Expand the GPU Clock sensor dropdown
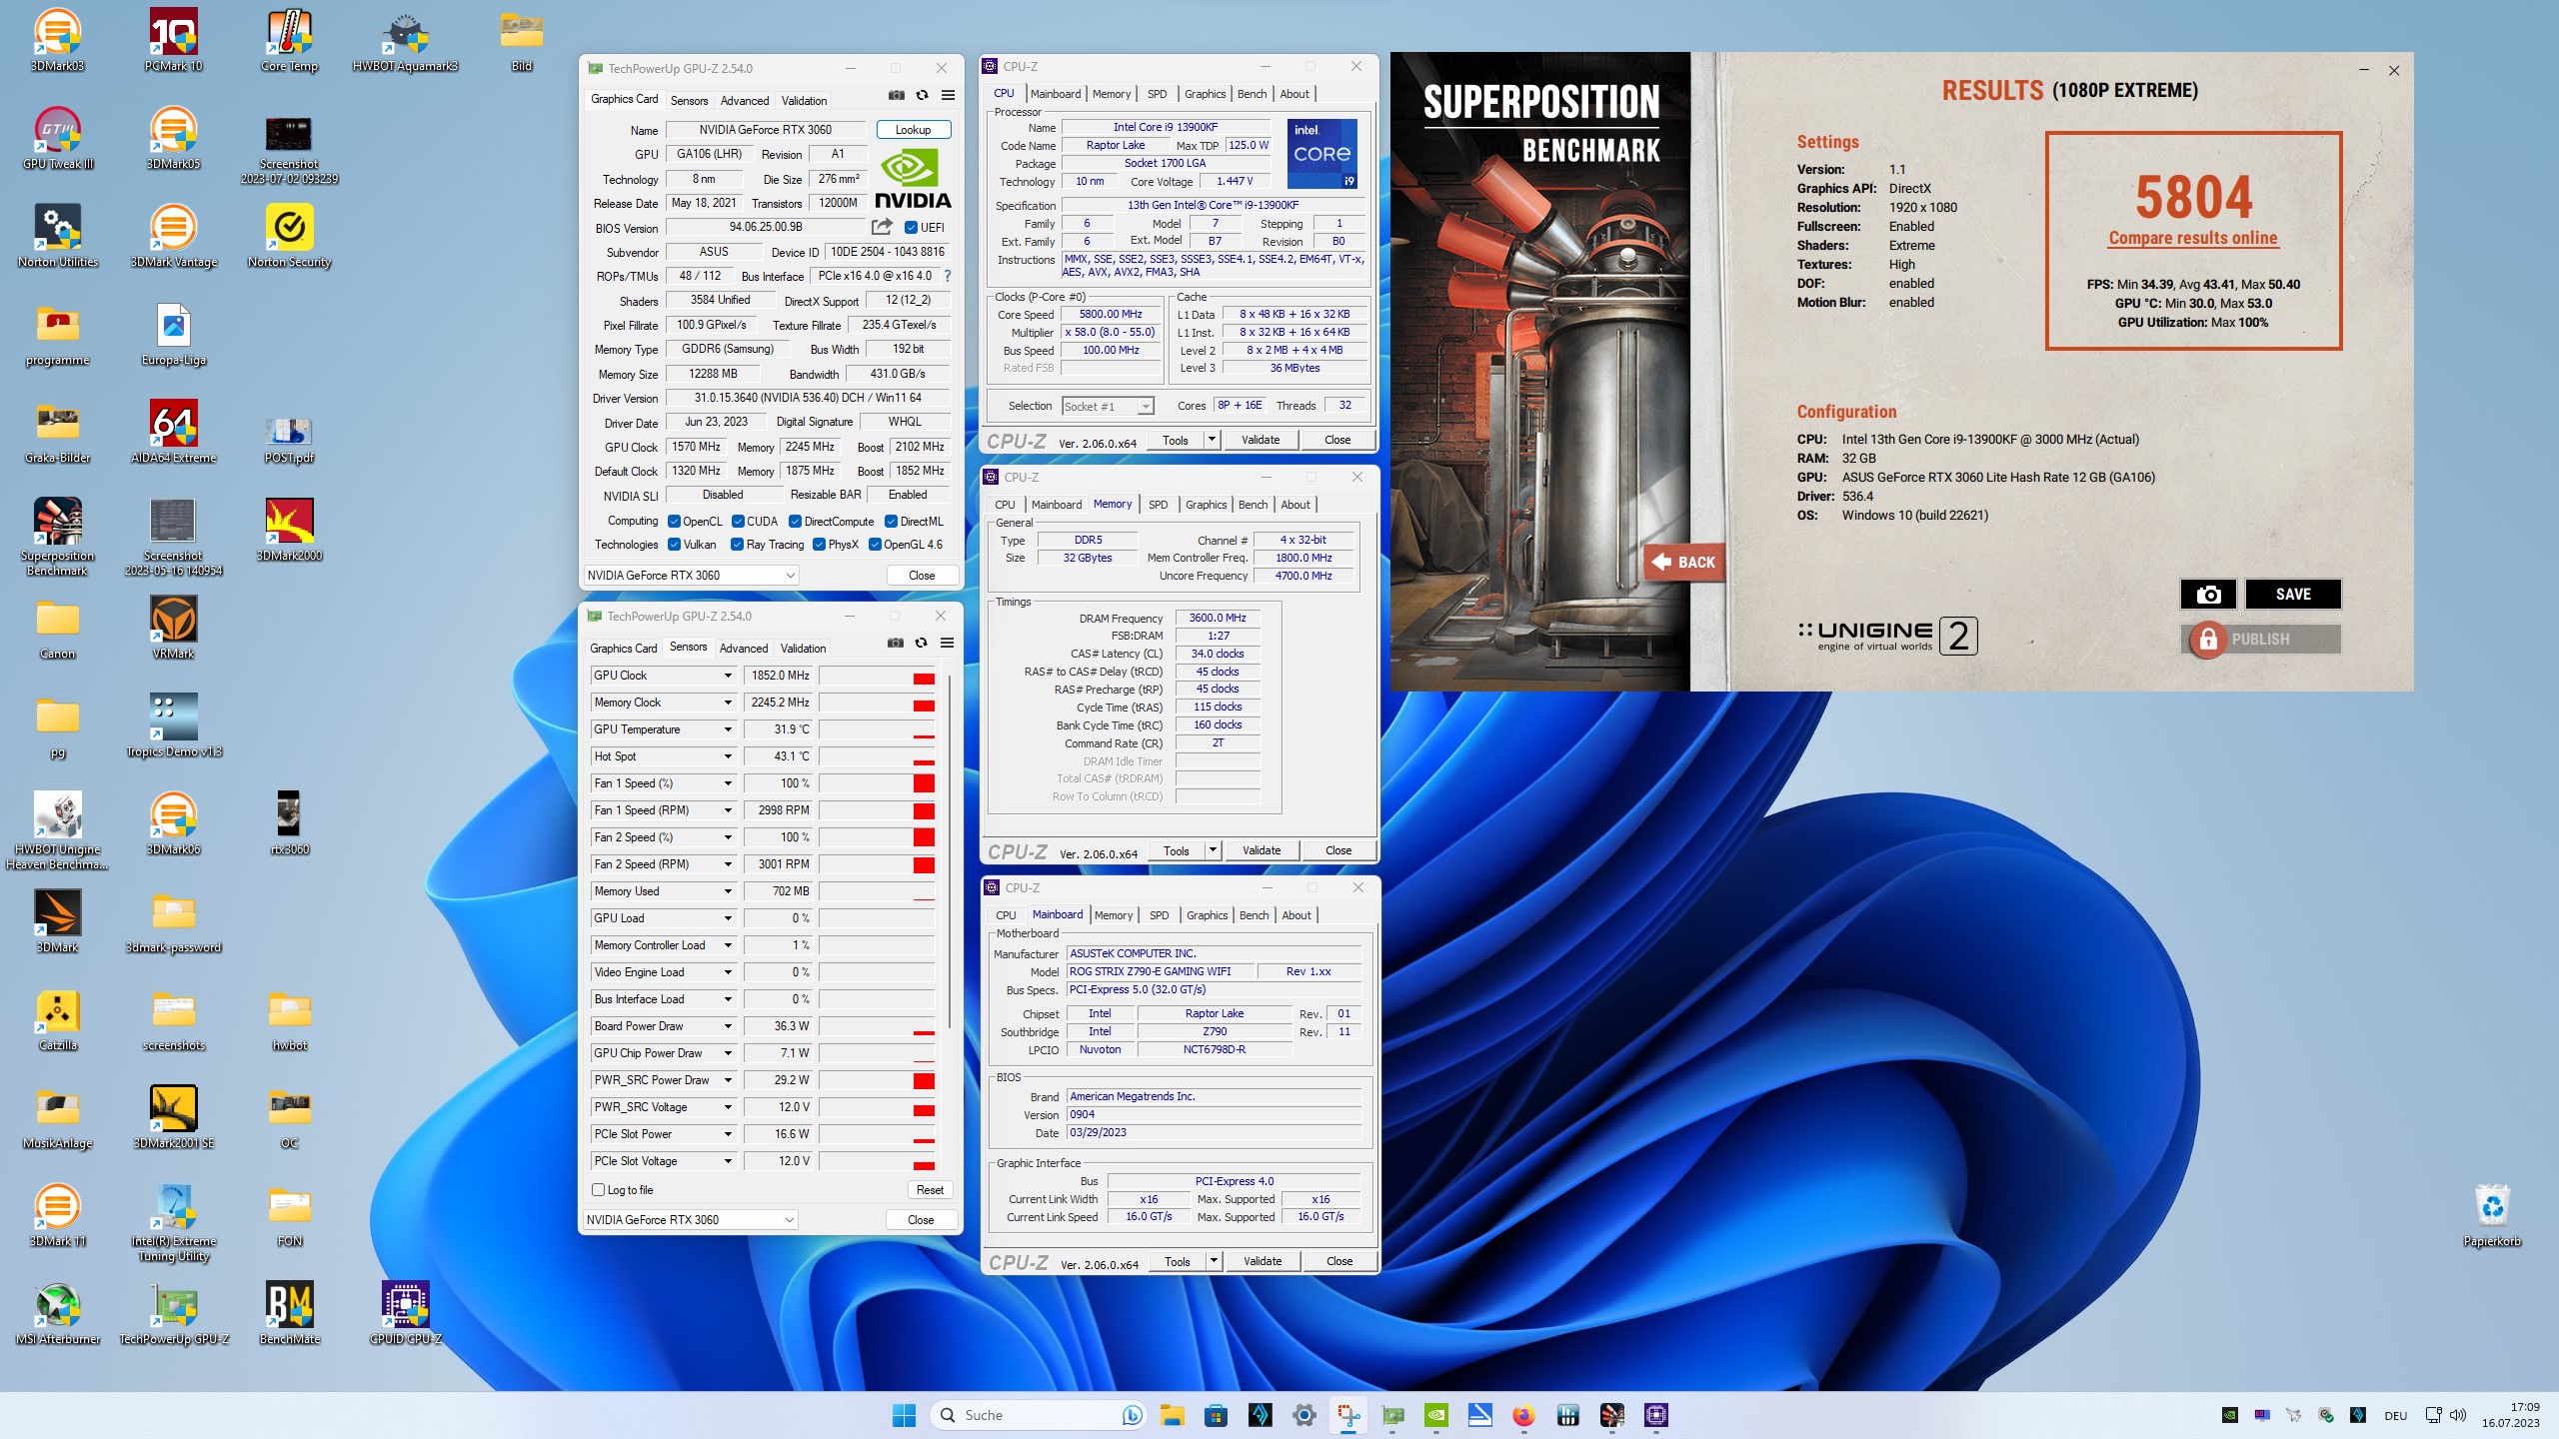 pos(728,676)
